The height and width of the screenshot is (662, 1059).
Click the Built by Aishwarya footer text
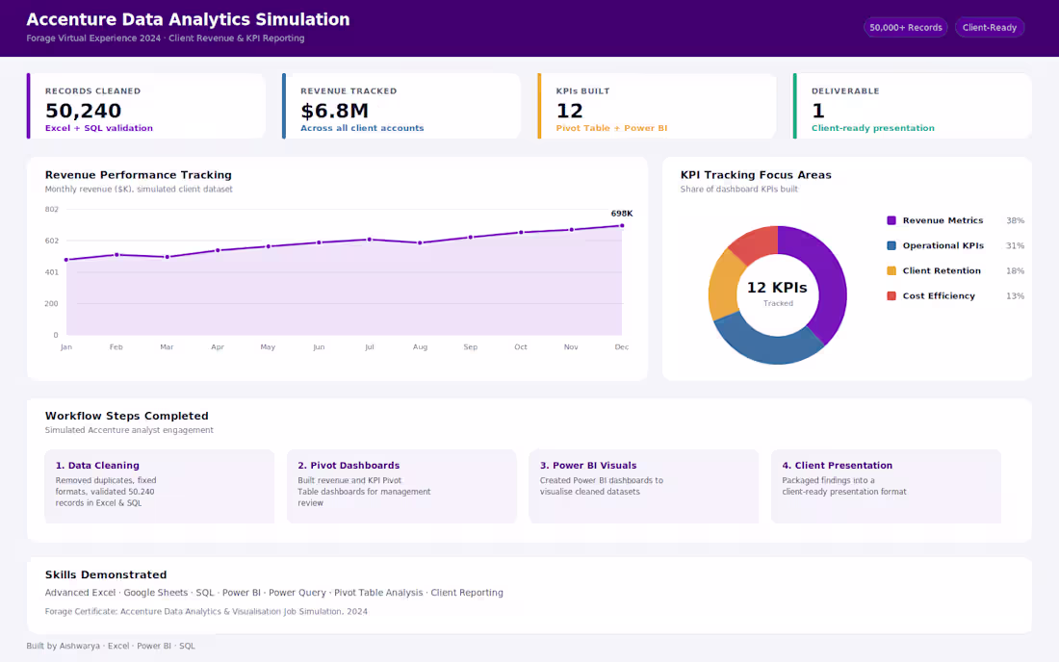[111, 646]
